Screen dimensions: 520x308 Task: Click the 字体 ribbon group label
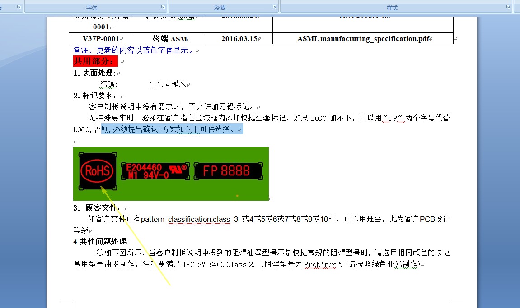92,8
